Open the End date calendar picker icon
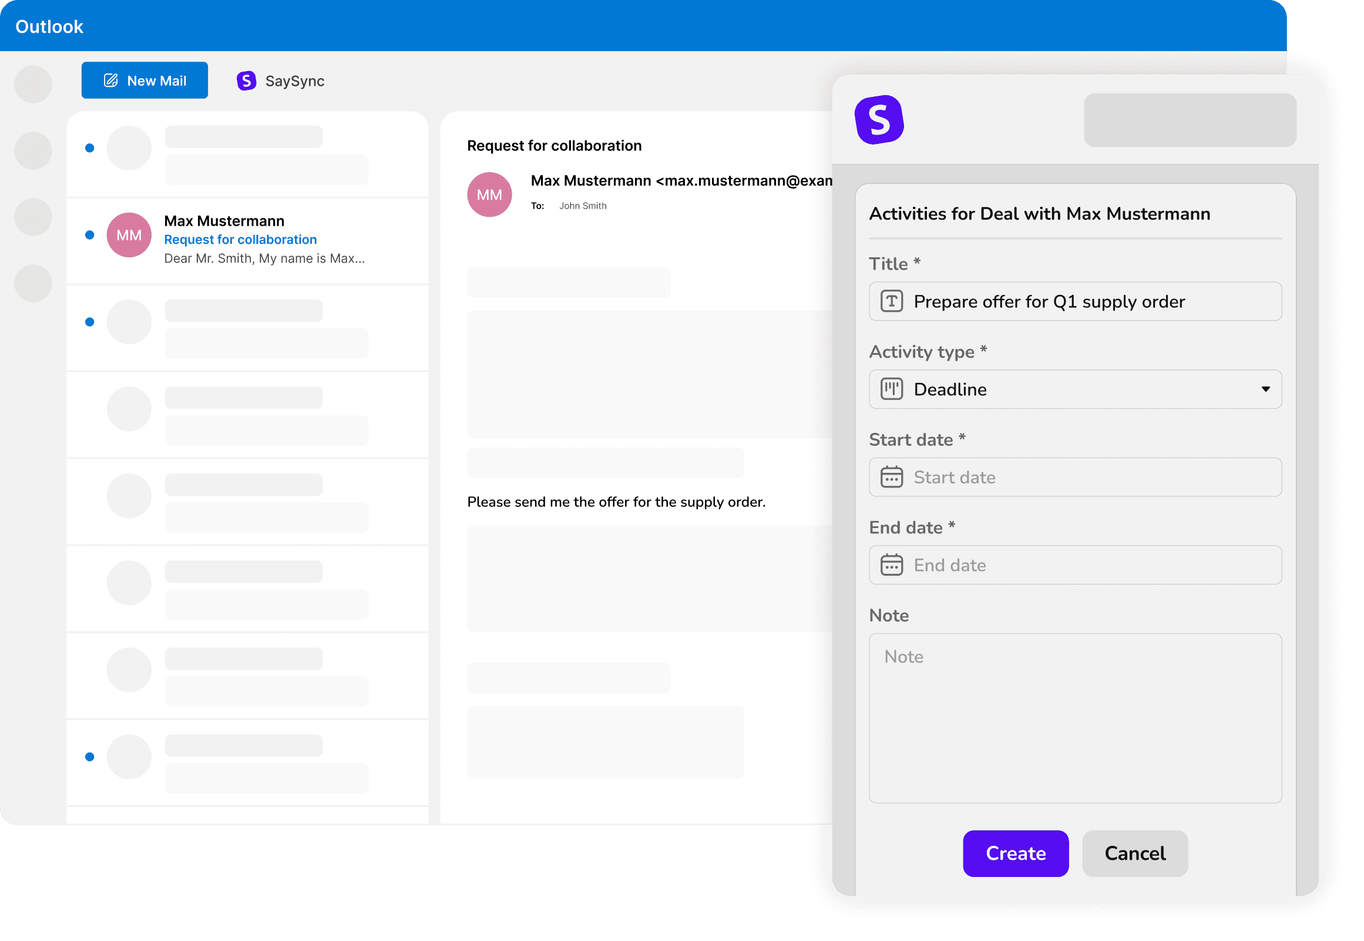This screenshot has height=941, width=1364. [x=892, y=565]
